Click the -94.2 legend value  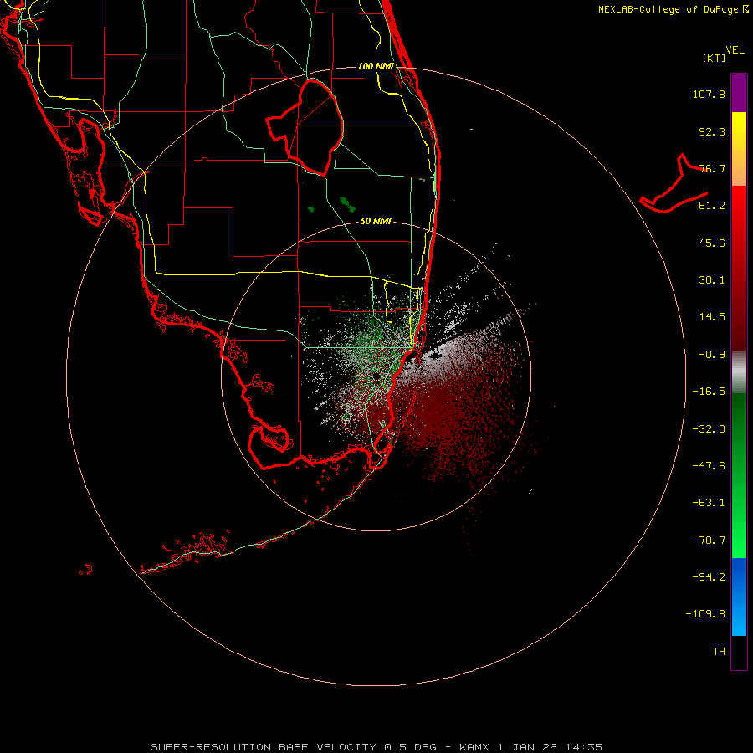[x=709, y=576]
